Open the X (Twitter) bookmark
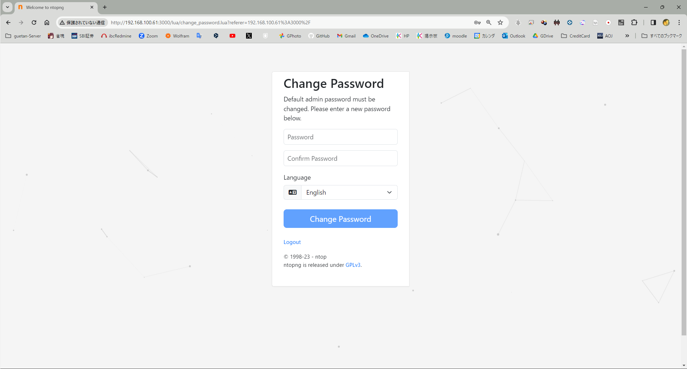 pyautogui.click(x=249, y=36)
